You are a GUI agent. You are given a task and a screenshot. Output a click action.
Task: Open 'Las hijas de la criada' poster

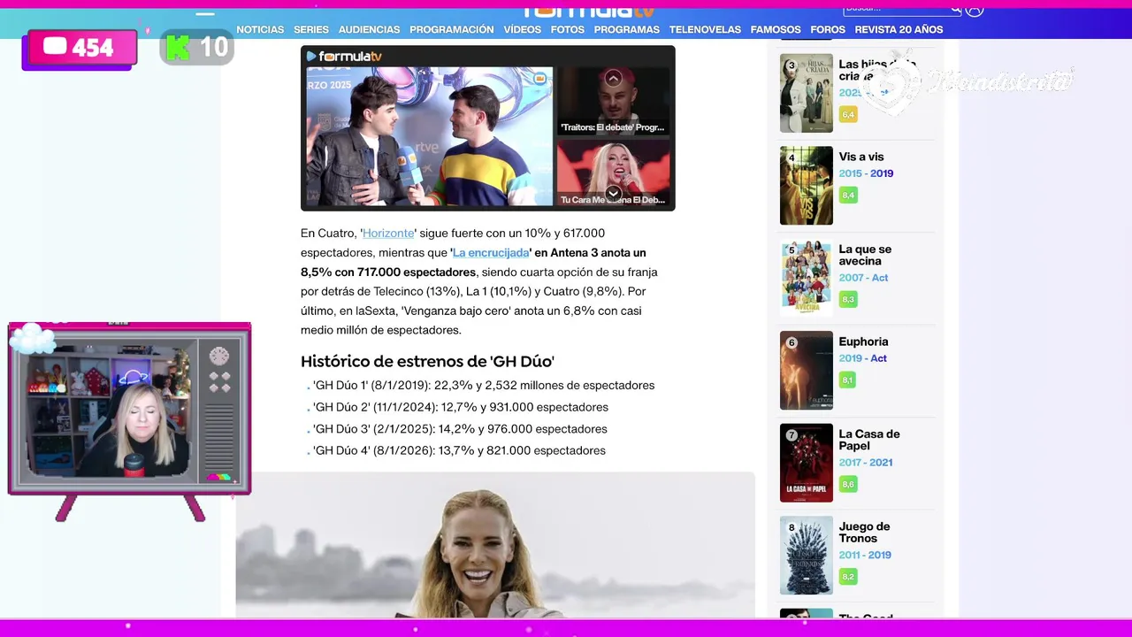click(807, 93)
